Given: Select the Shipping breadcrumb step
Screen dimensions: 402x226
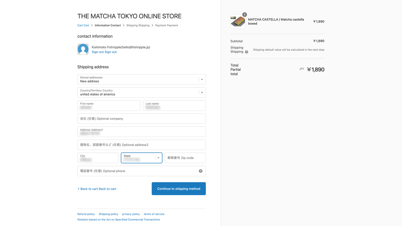Looking at the screenshot, I should pos(138,25).
